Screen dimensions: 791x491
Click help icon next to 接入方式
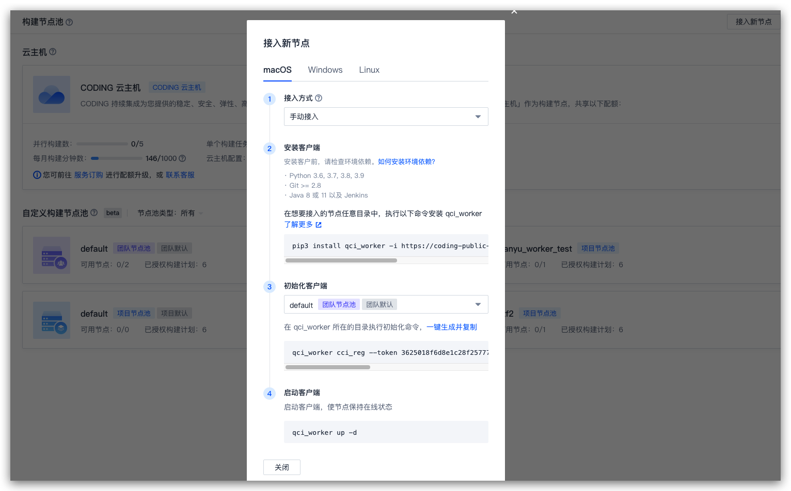pyautogui.click(x=319, y=98)
